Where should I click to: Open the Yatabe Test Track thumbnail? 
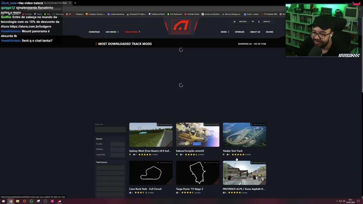point(244,135)
